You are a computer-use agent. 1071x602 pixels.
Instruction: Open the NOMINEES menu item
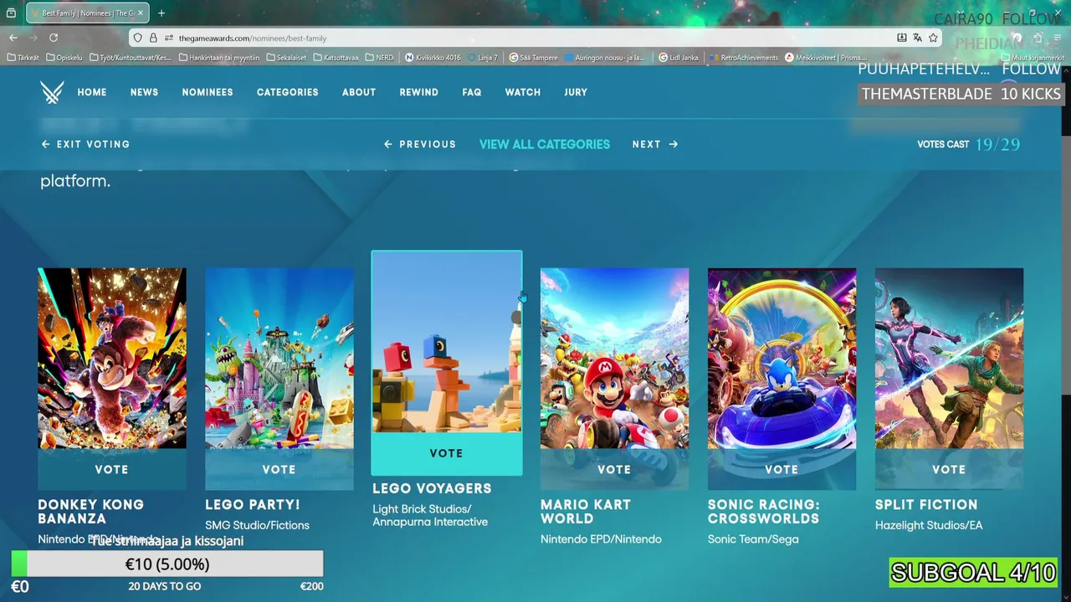click(x=208, y=92)
